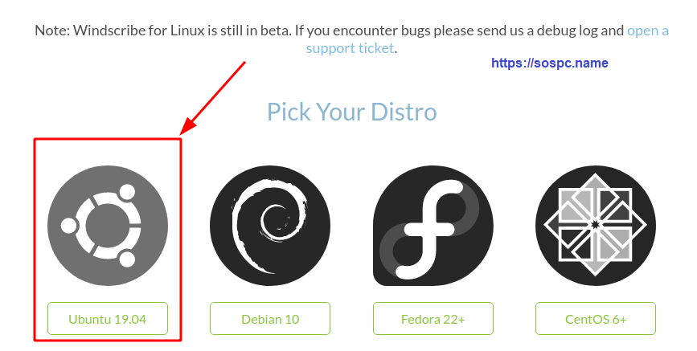Click the Ubuntu circle logo

coord(108,225)
